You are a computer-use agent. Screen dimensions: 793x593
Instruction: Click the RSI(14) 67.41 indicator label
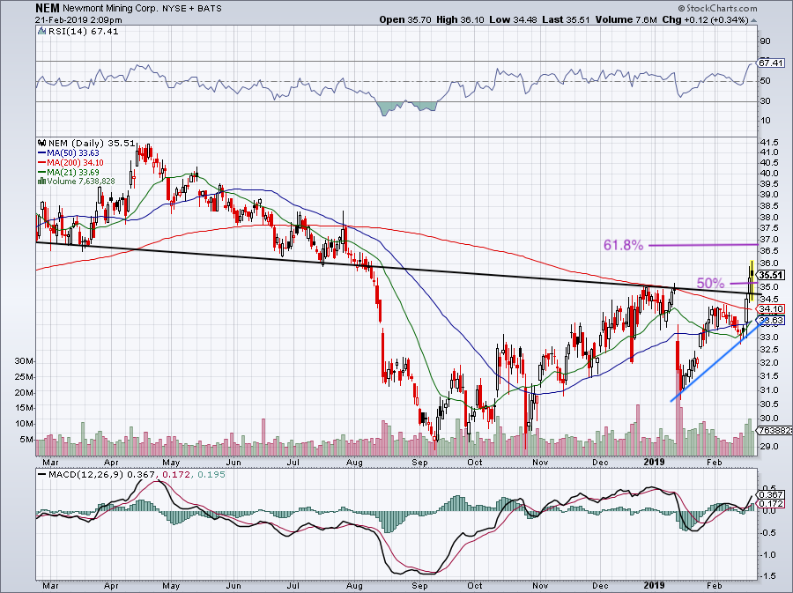[84, 32]
